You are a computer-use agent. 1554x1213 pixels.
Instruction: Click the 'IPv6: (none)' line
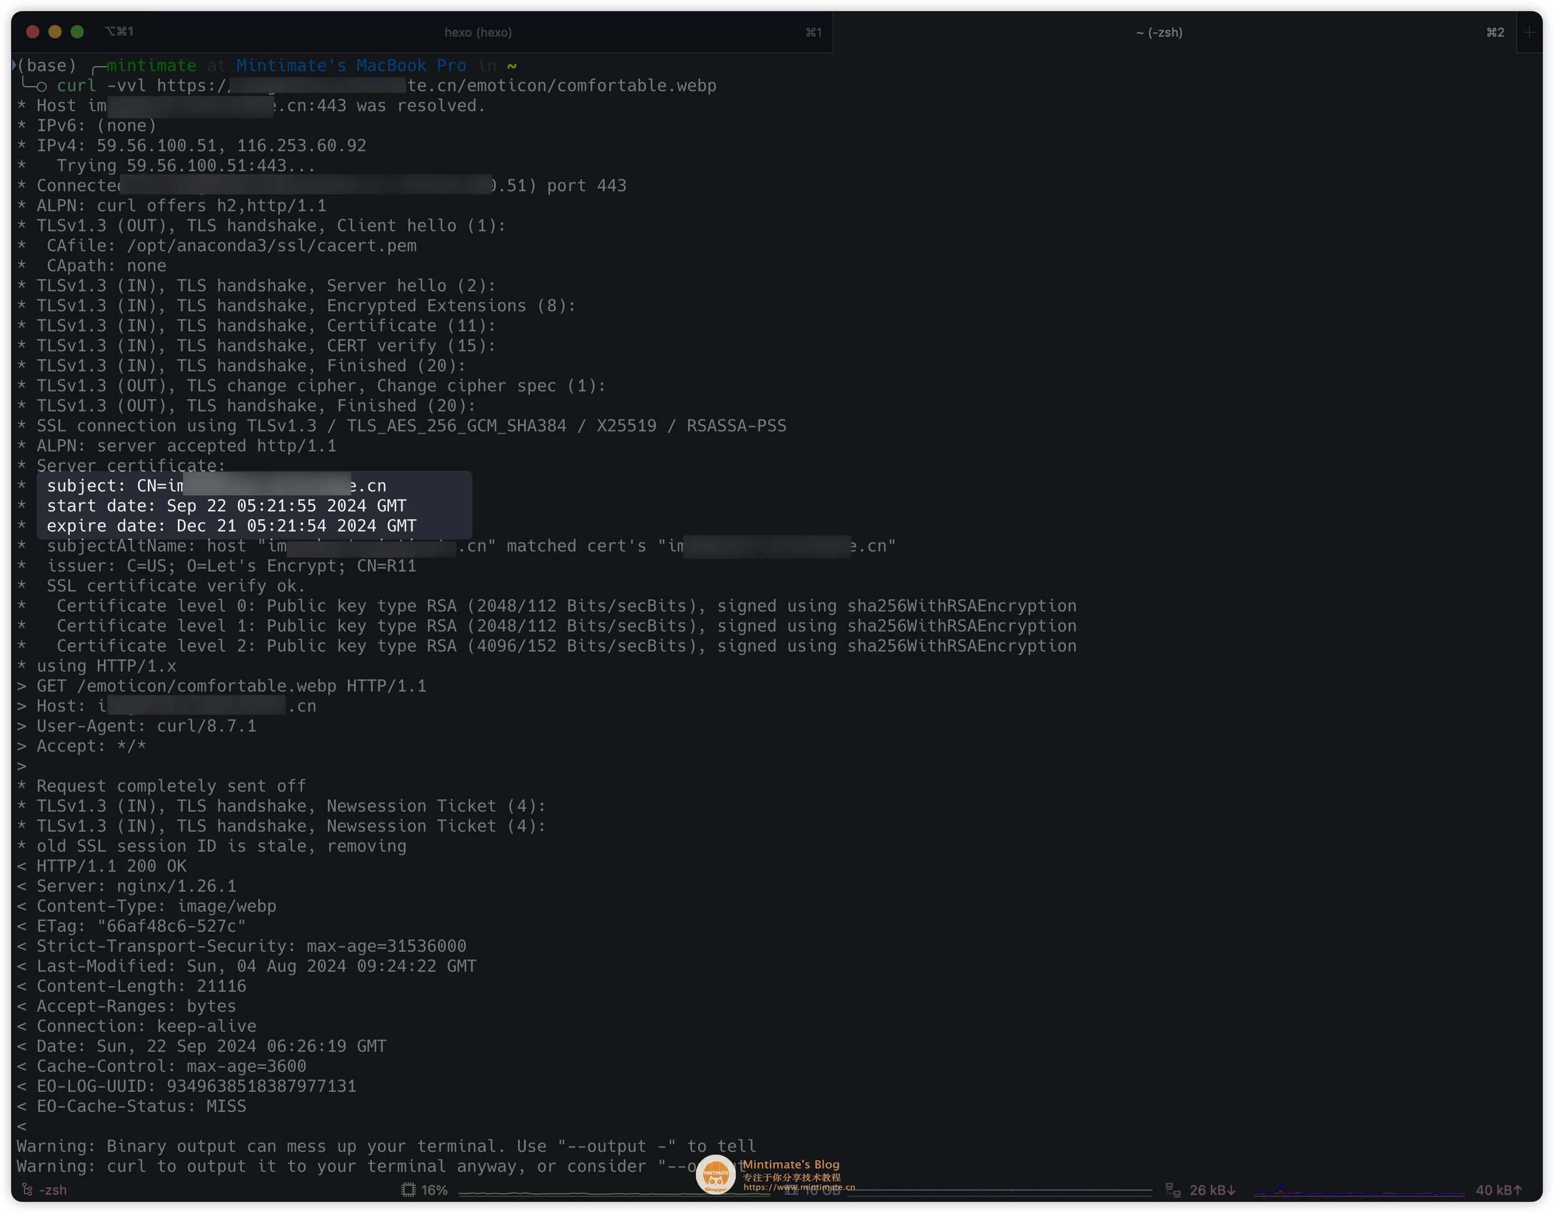(87, 125)
